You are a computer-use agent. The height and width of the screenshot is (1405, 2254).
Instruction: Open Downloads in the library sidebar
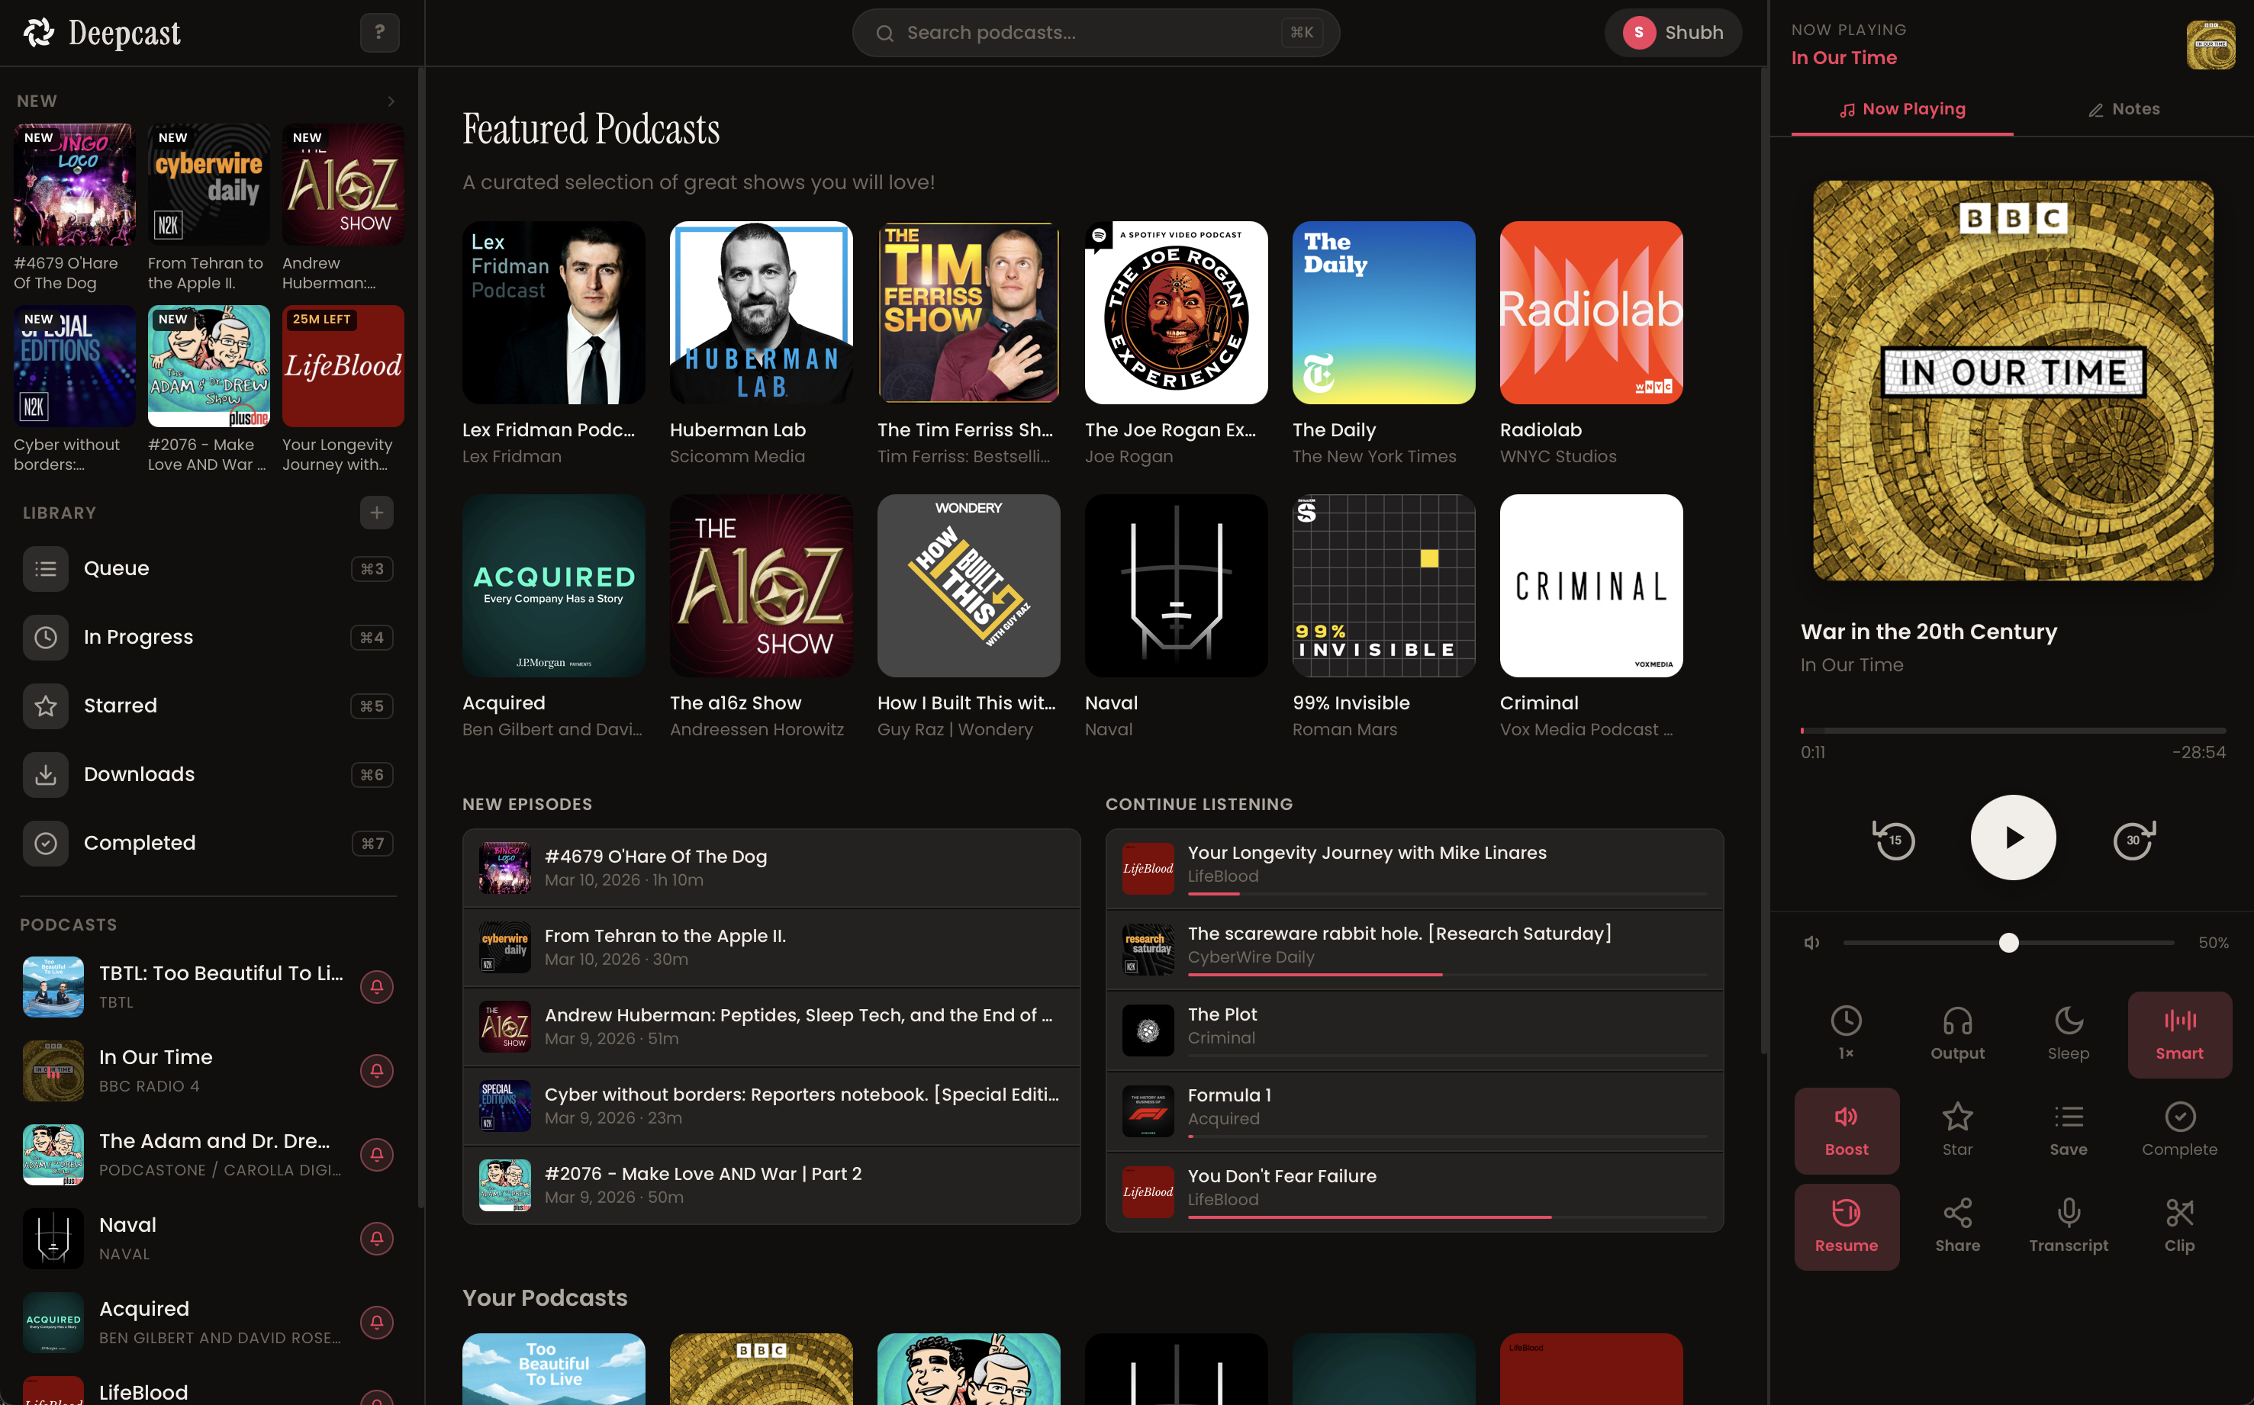coord(140,774)
